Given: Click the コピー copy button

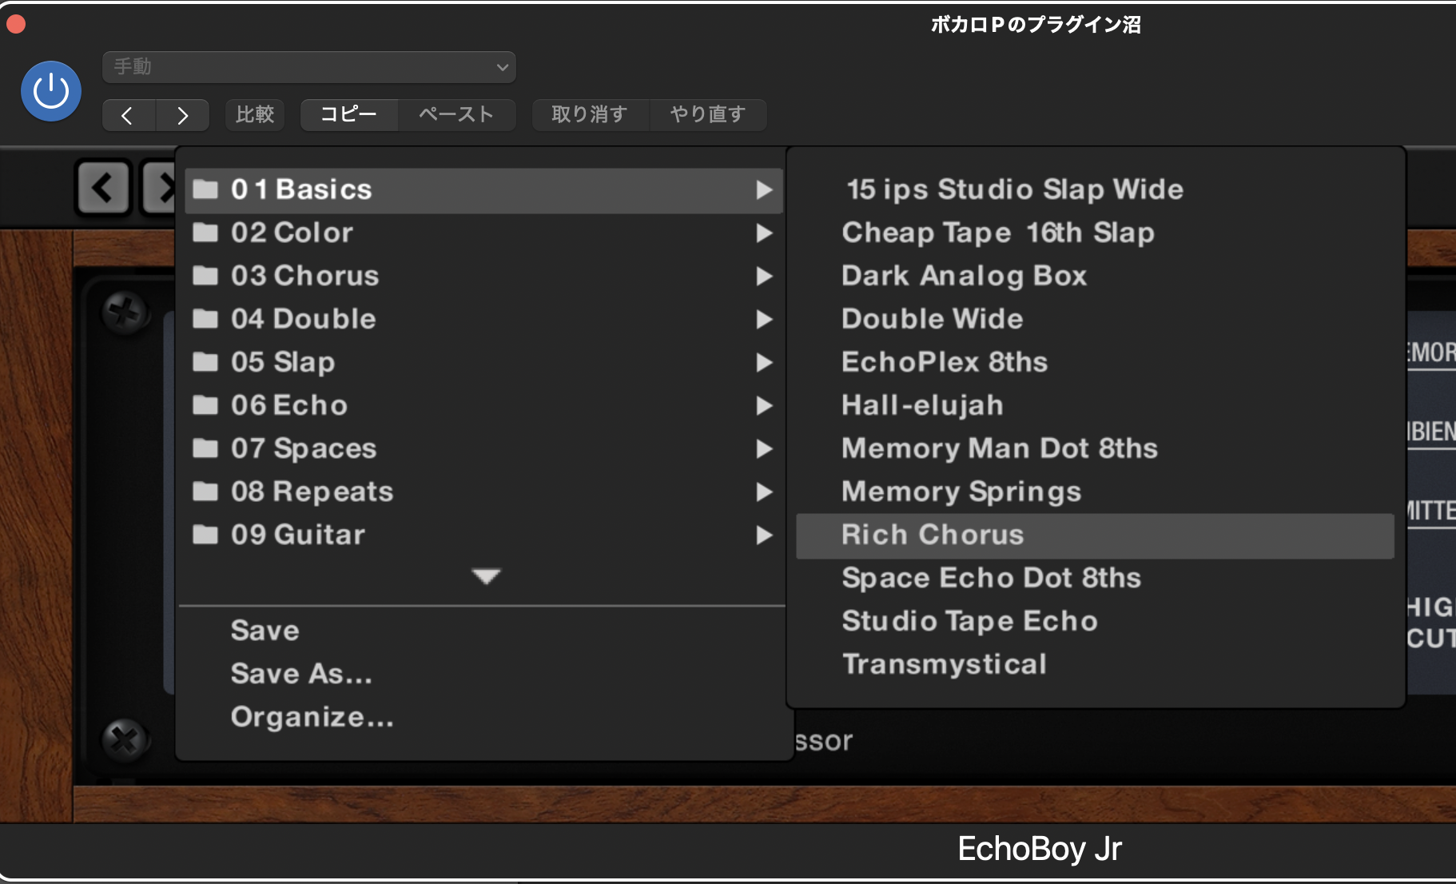Looking at the screenshot, I should tap(349, 115).
